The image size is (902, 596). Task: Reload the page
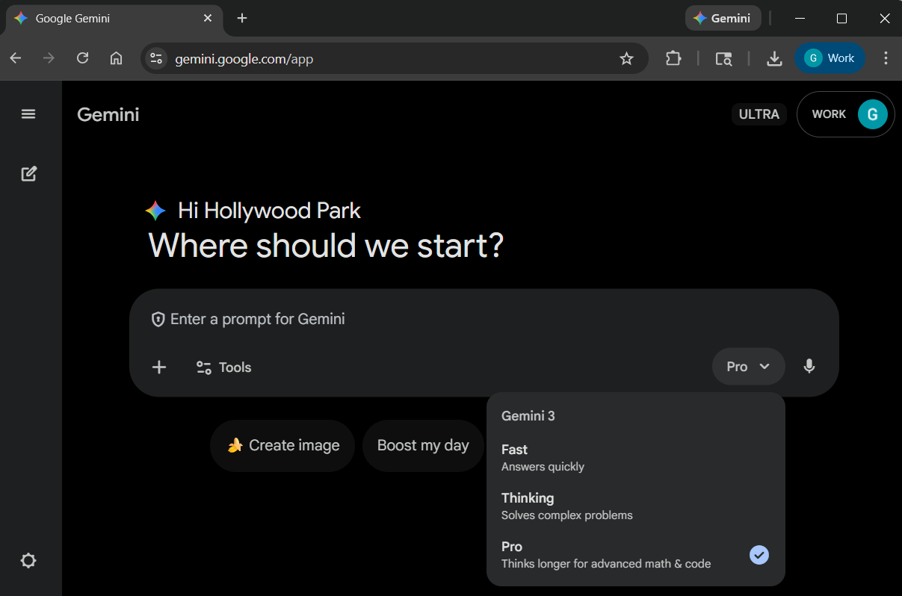(x=83, y=58)
